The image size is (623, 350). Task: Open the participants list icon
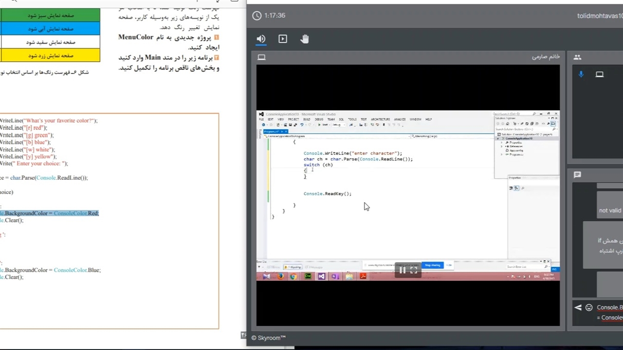coord(577,57)
